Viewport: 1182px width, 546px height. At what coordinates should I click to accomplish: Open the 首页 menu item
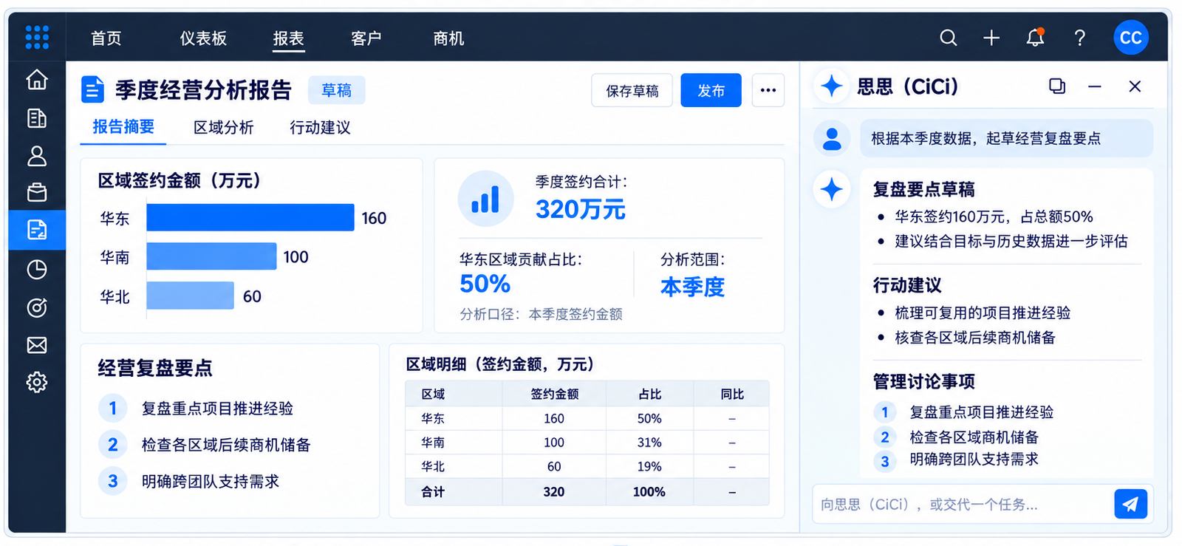(106, 38)
